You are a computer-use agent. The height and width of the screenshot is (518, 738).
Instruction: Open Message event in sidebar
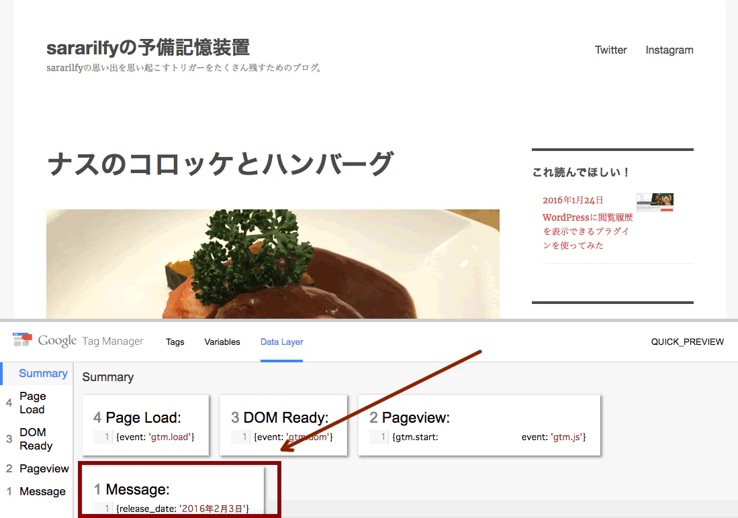(x=37, y=491)
